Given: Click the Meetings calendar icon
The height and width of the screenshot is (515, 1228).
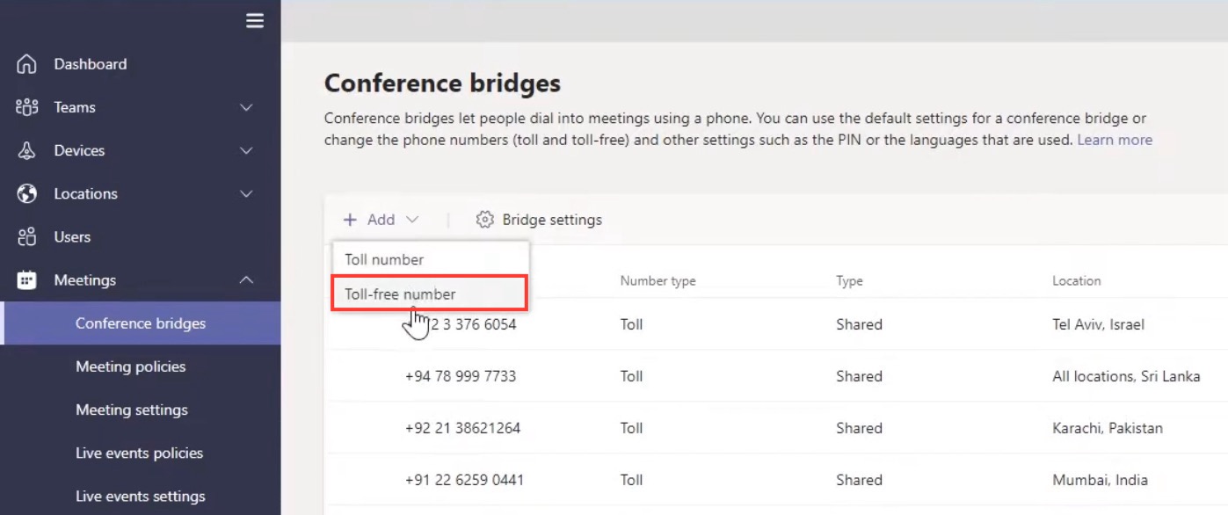Looking at the screenshot, I should (x=27, y=280).
